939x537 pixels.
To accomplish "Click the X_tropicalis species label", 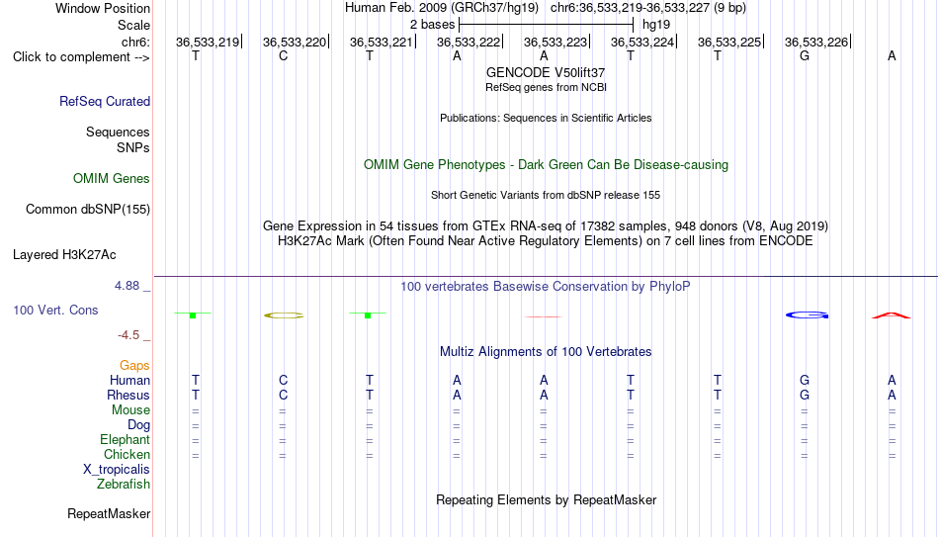I will point(117,470).
